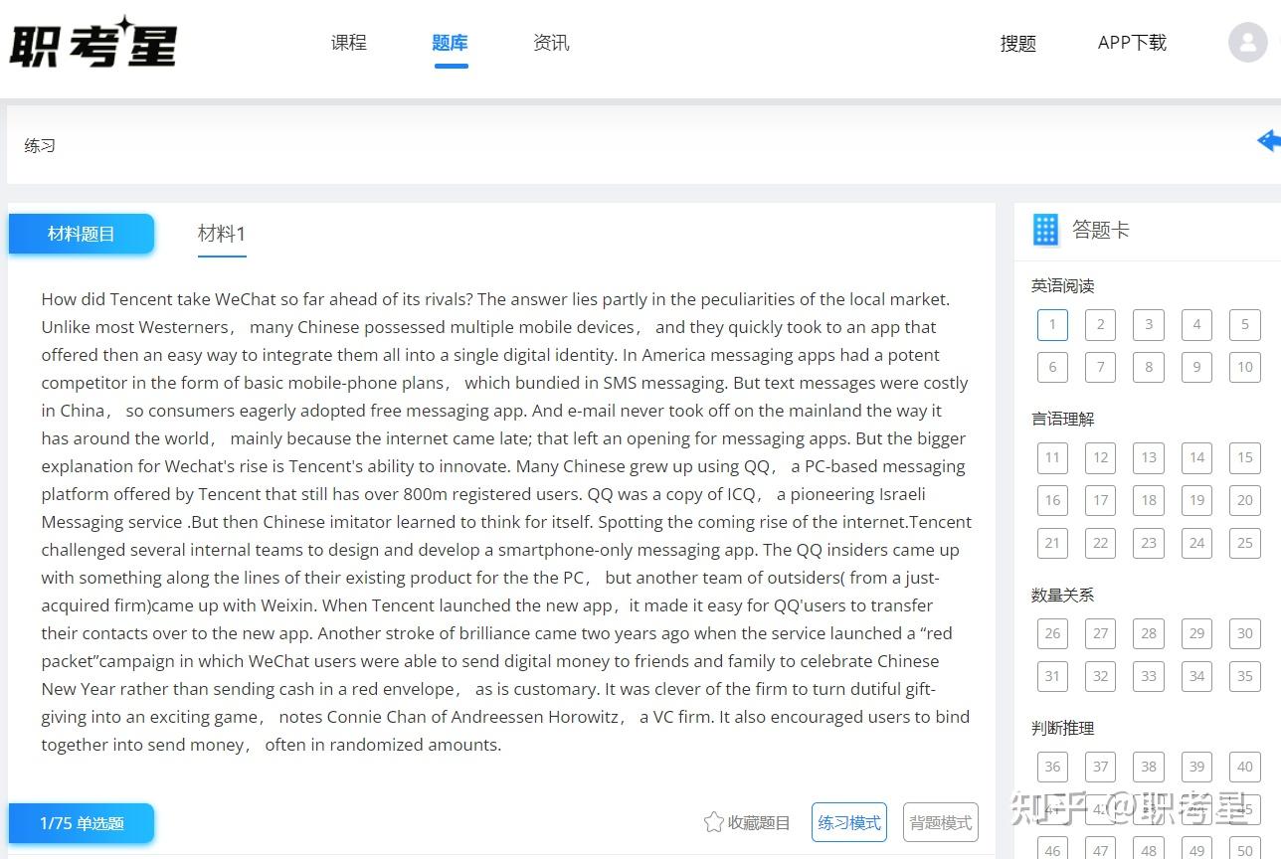This screenshot has width=1281, height=859.
Task: Click the 判断推理 section heading
Action: (1063, 729)
